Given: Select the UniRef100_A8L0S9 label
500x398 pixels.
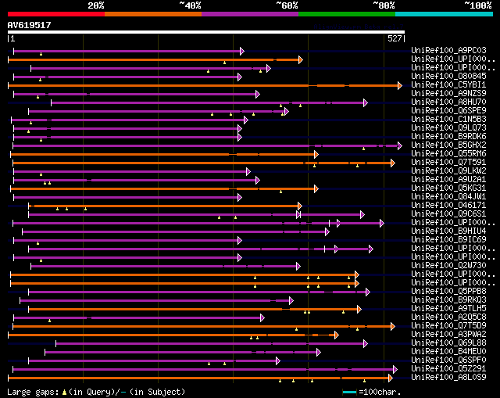Looking at the screenshot, I should tap(448, 377).
